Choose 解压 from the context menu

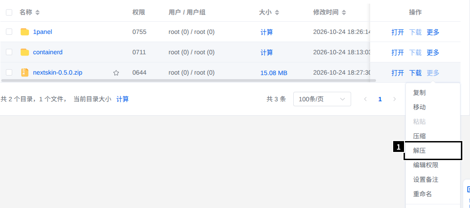(x=432, y=151)
